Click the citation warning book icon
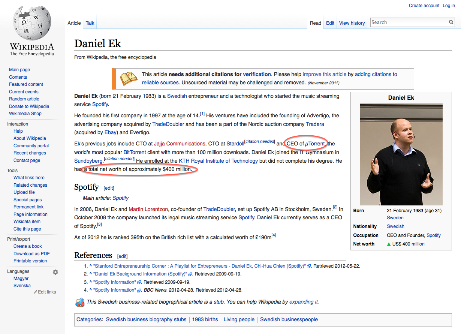 point(129,79)
